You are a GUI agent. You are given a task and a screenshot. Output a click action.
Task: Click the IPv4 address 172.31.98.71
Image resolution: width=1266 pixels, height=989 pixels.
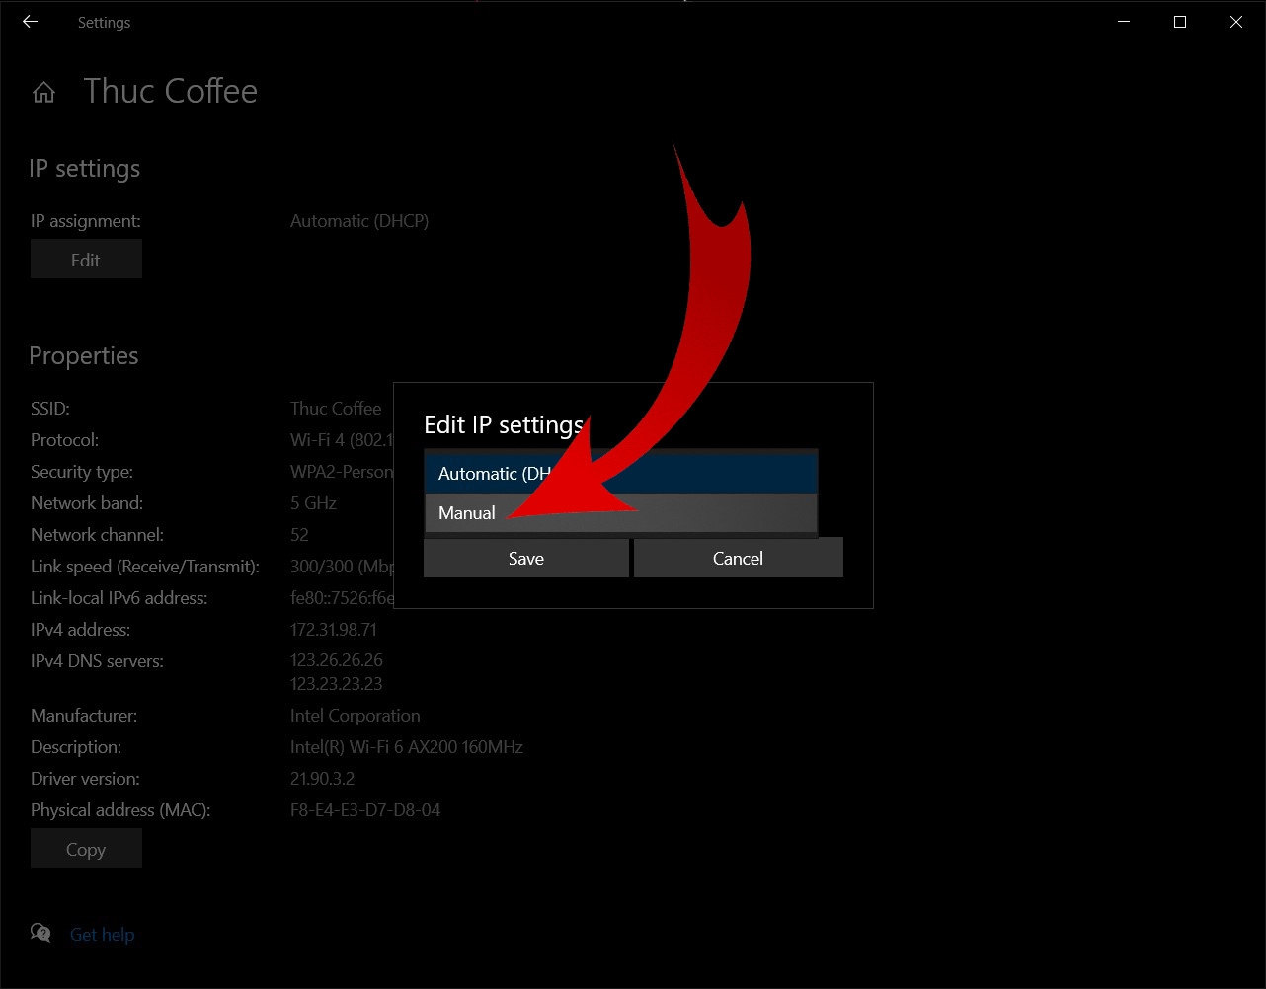tap(334, 629)
